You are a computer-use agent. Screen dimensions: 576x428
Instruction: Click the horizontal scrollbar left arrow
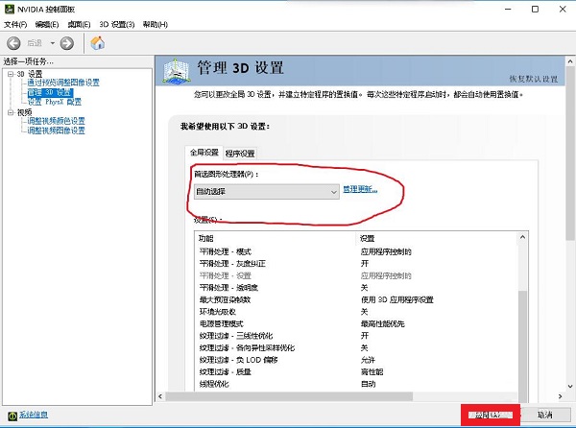point(160,396)
